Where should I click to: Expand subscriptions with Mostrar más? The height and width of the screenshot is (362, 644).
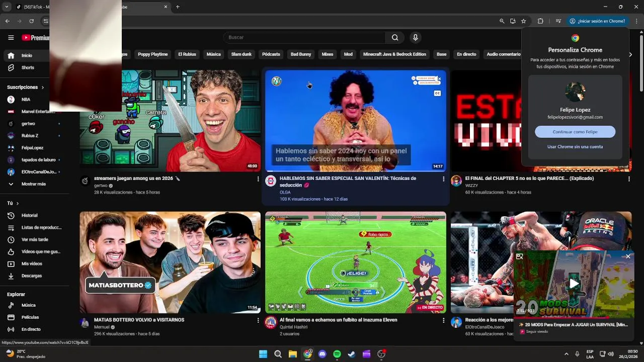coord(34,184)
